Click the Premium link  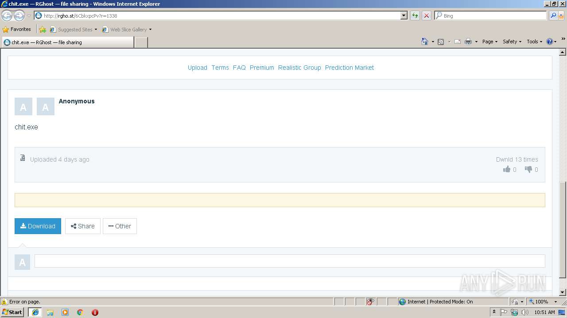pyautogui.click(x=262, y=68)
